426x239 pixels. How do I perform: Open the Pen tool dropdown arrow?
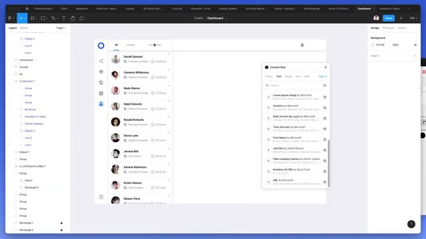click(x=57, y=19)
